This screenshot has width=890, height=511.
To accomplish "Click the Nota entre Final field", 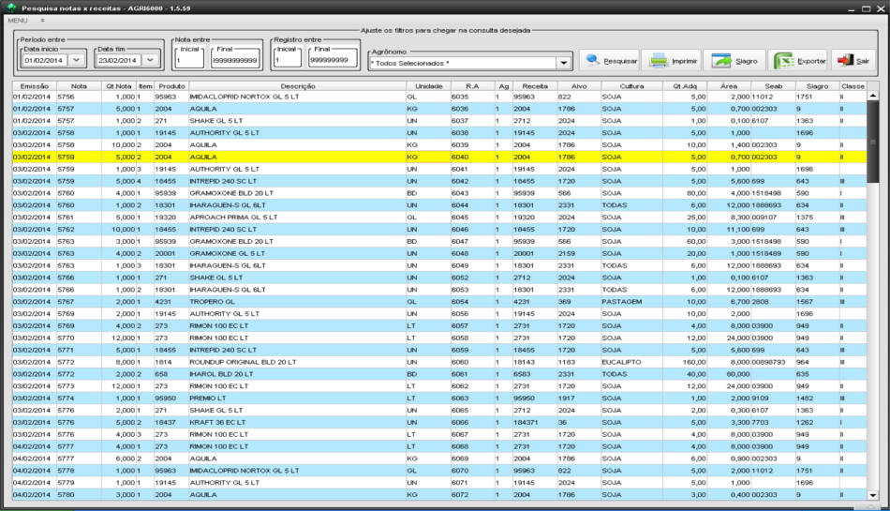I will (x=235, y=60).
